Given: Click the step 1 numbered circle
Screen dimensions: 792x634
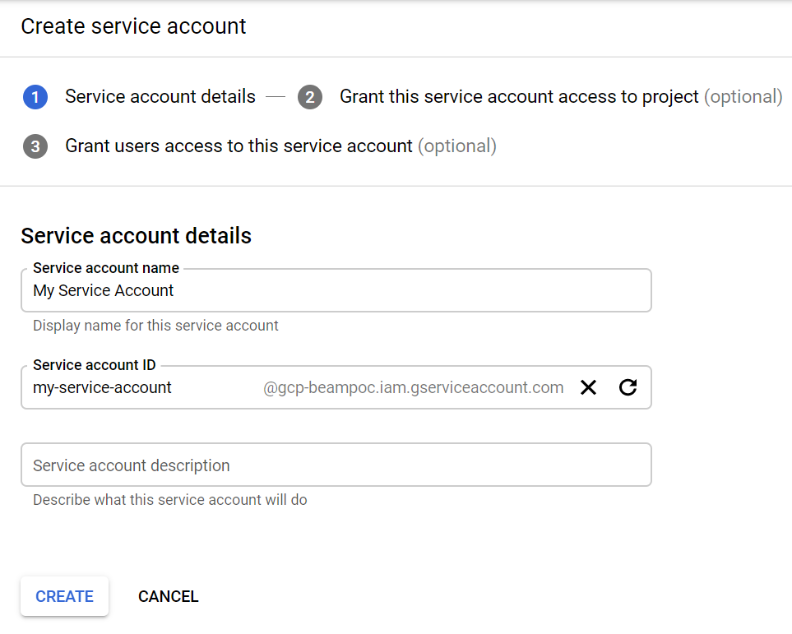Looking at the screenshot, I should coord(35,97).
